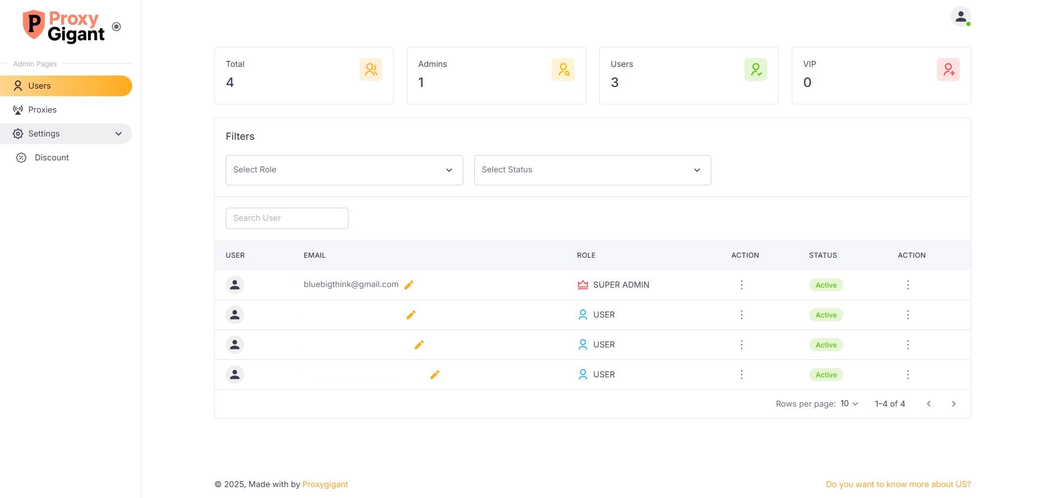Click the VIP card add-user icon

coord(948,70)
